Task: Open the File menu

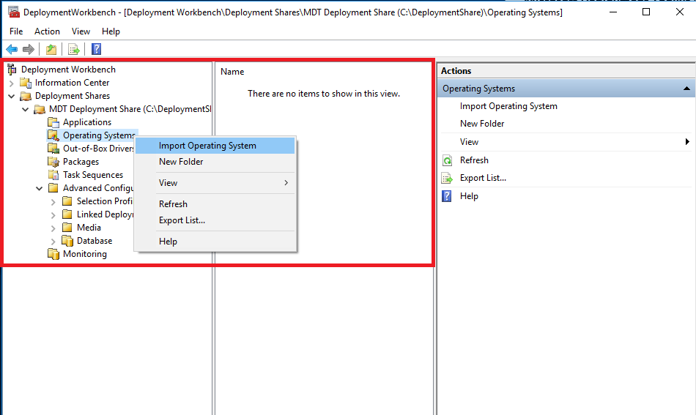Action: pos(16,31)
